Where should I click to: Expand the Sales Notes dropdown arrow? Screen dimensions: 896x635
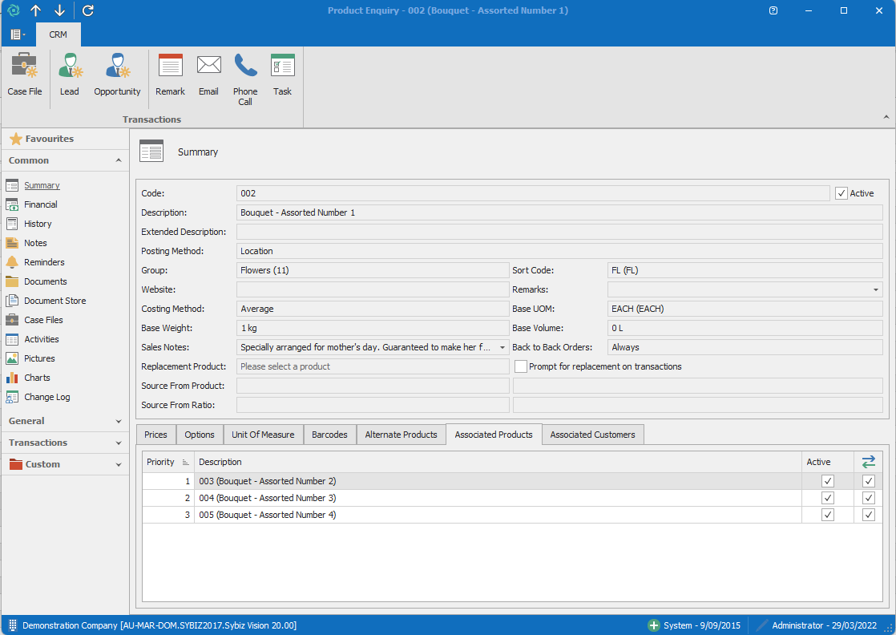click(x=502, y=347)
